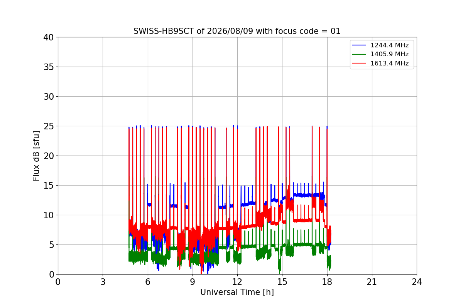This screenshot has height=308, width=463.
Task: Click the Flux dB [sfu] axis label
Action: tap(36, 156)
